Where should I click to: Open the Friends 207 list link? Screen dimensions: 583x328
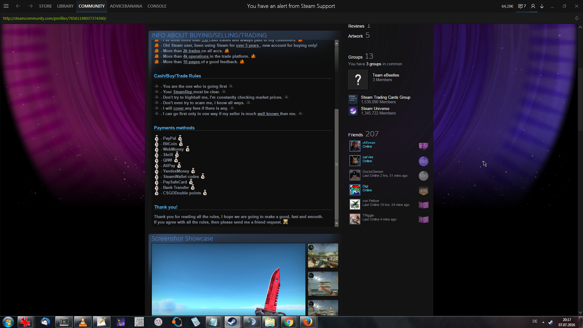(363, 134)
